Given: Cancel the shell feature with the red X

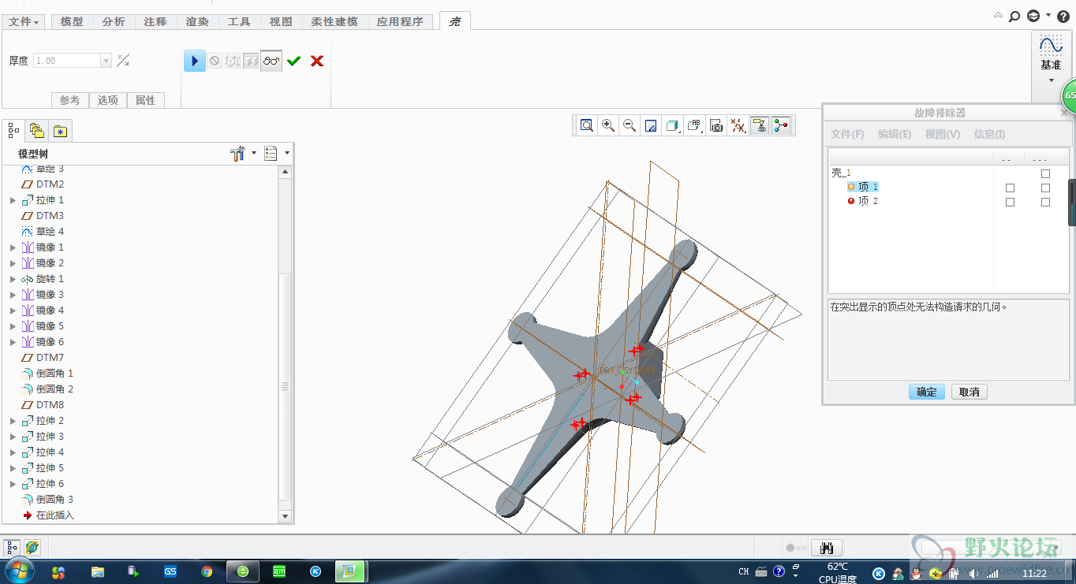Looking at the screenshot, I should (317, 61).
